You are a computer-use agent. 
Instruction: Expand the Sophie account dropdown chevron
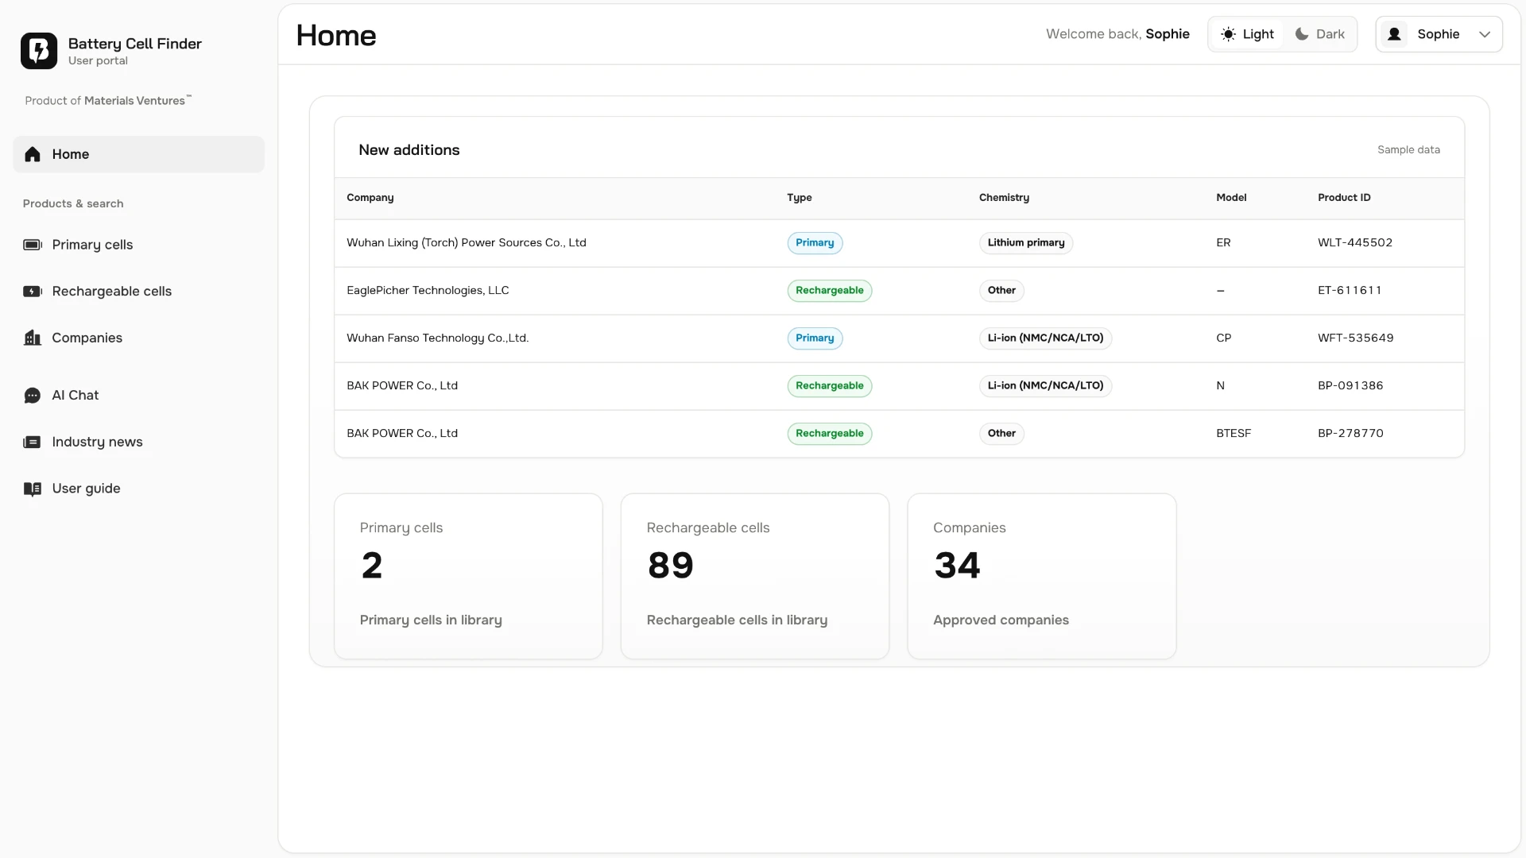1485,34
